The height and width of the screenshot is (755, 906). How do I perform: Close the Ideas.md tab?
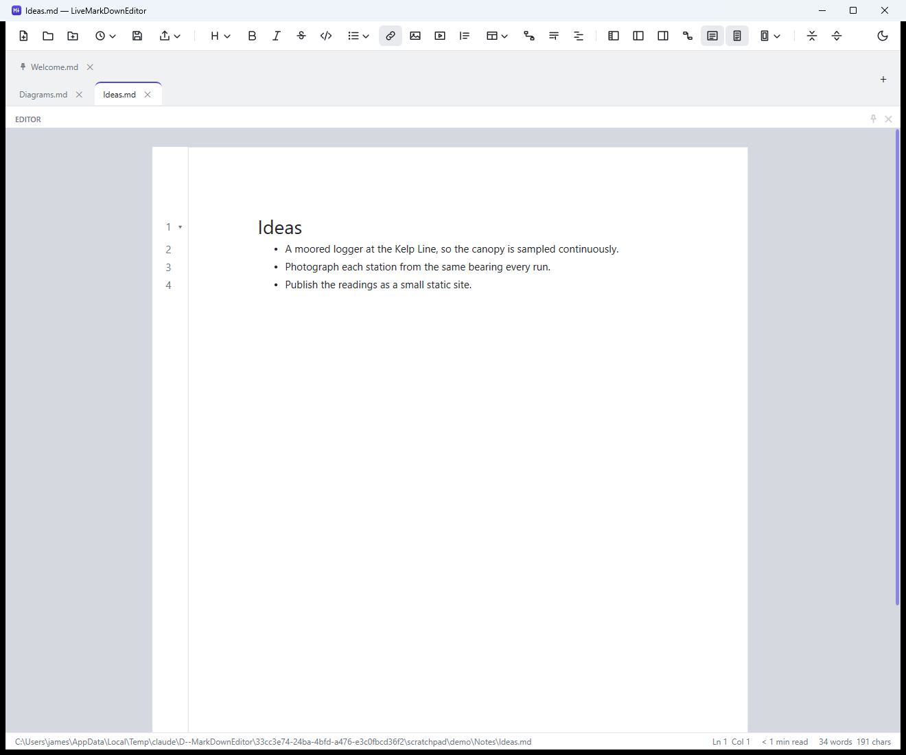point(148,95)
